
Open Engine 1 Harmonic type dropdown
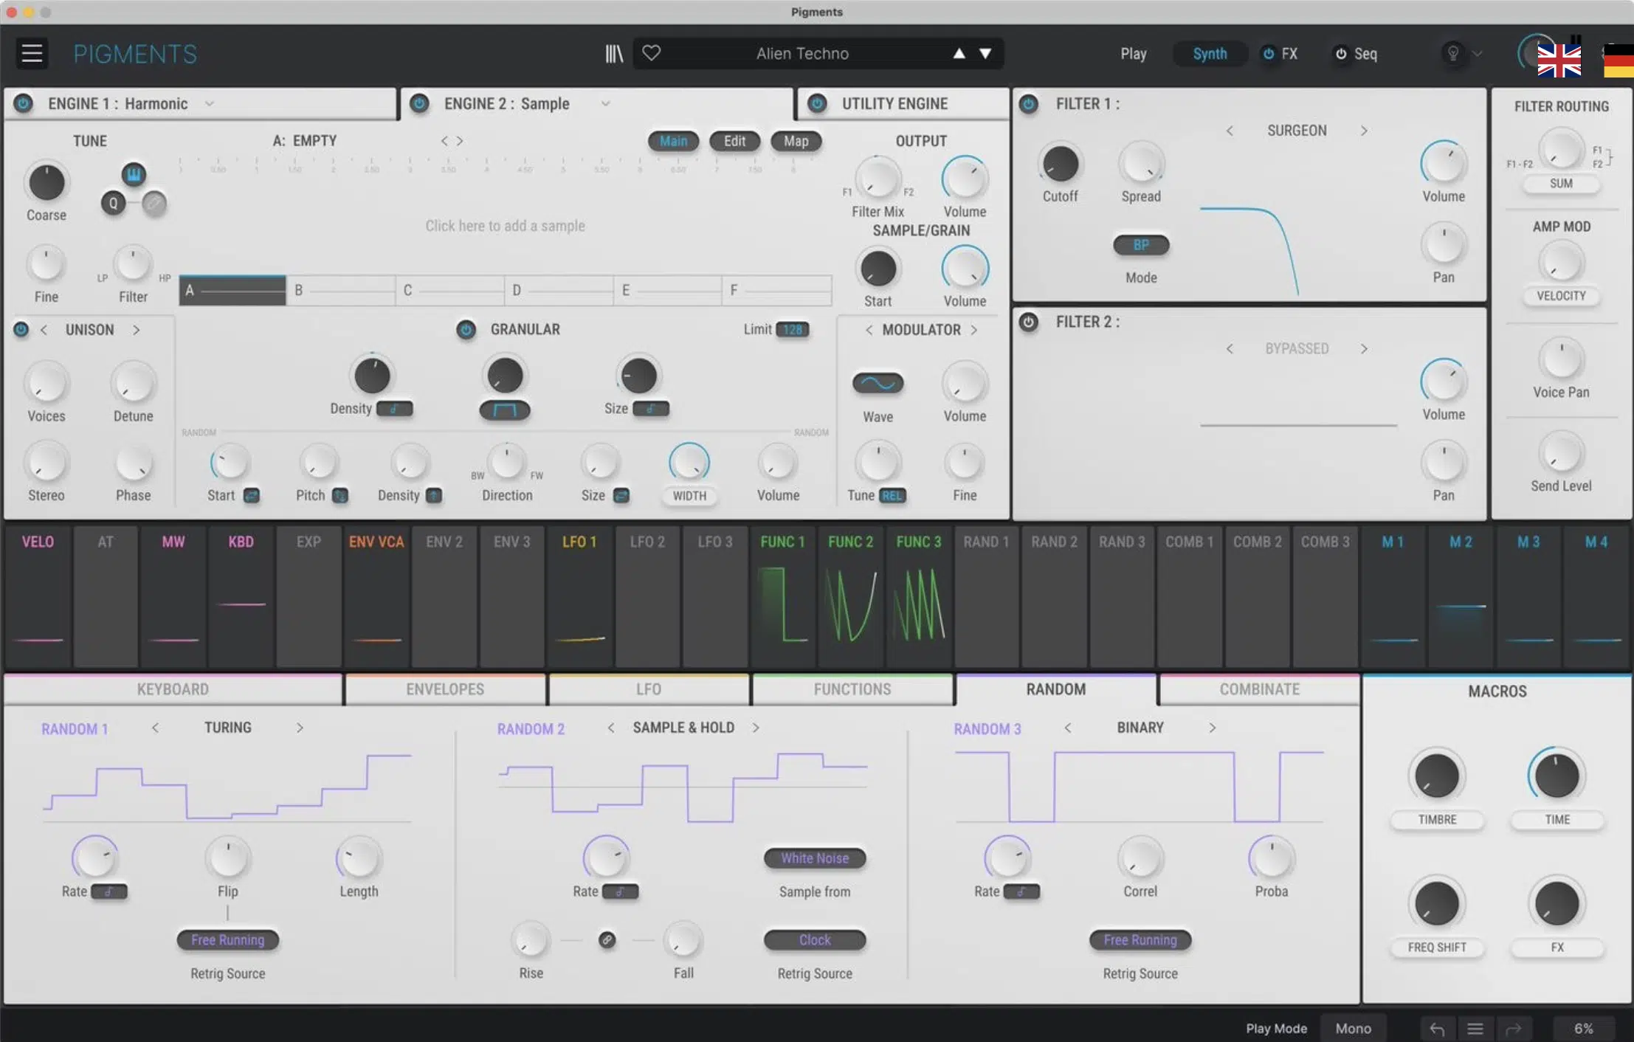210,103
